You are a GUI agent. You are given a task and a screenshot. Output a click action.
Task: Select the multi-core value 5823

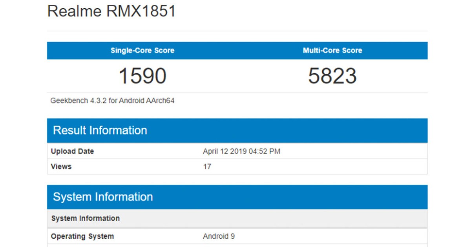332,76
